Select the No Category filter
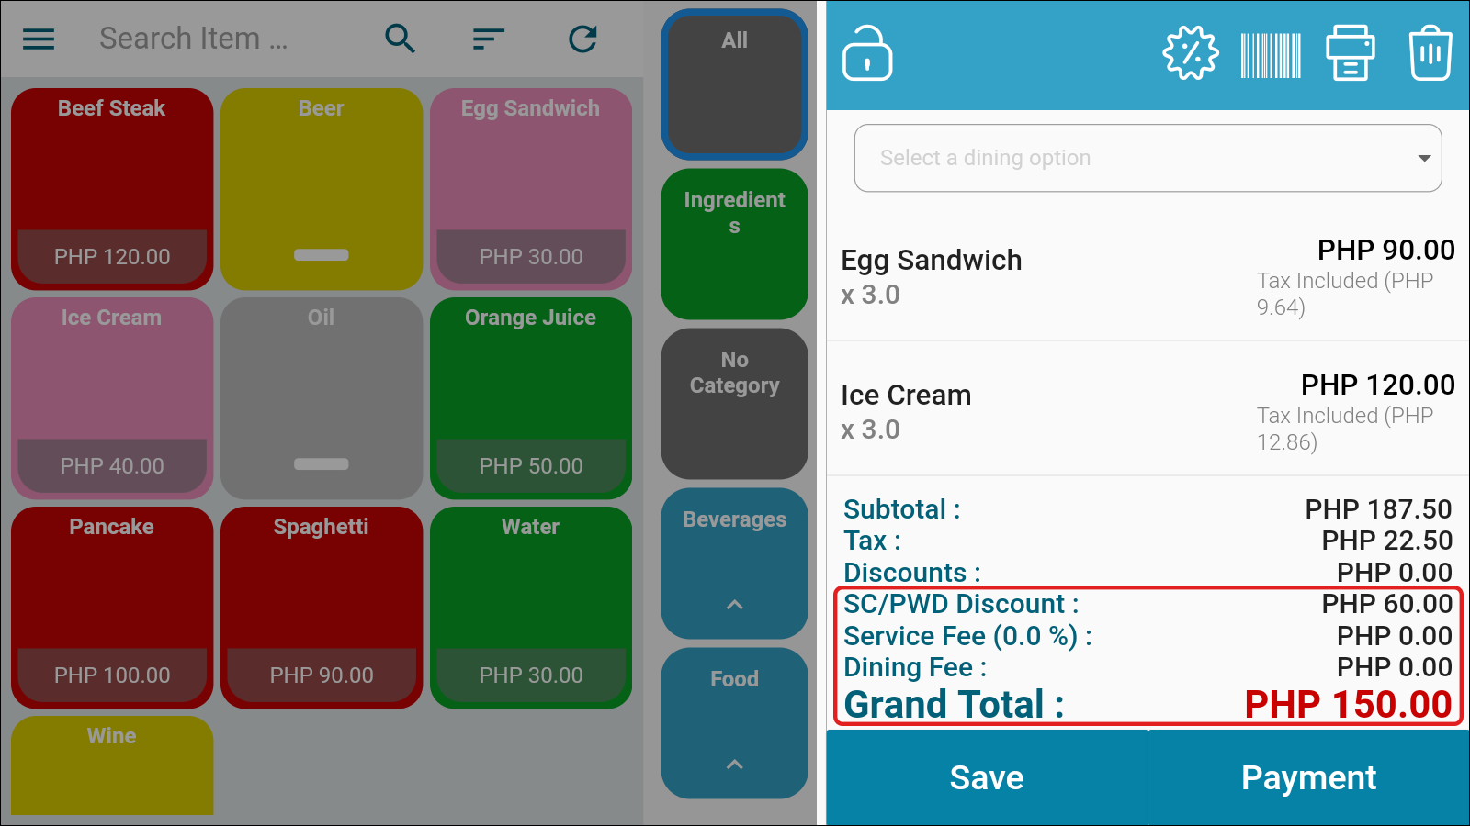 pyautogui.click(x=735, y=404)
